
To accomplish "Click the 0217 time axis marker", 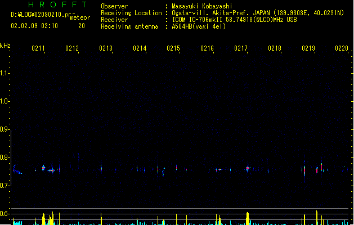I will 241,48.
